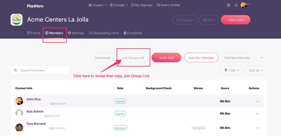Expand the Impact dropdown menu

coord(98,5)
